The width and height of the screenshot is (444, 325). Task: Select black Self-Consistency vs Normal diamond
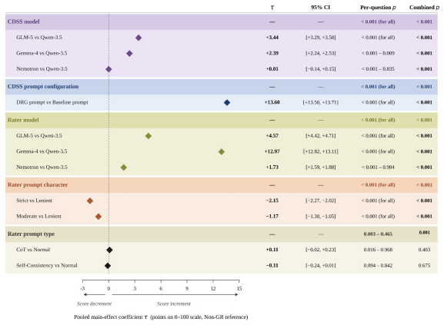tap(108, 266)
